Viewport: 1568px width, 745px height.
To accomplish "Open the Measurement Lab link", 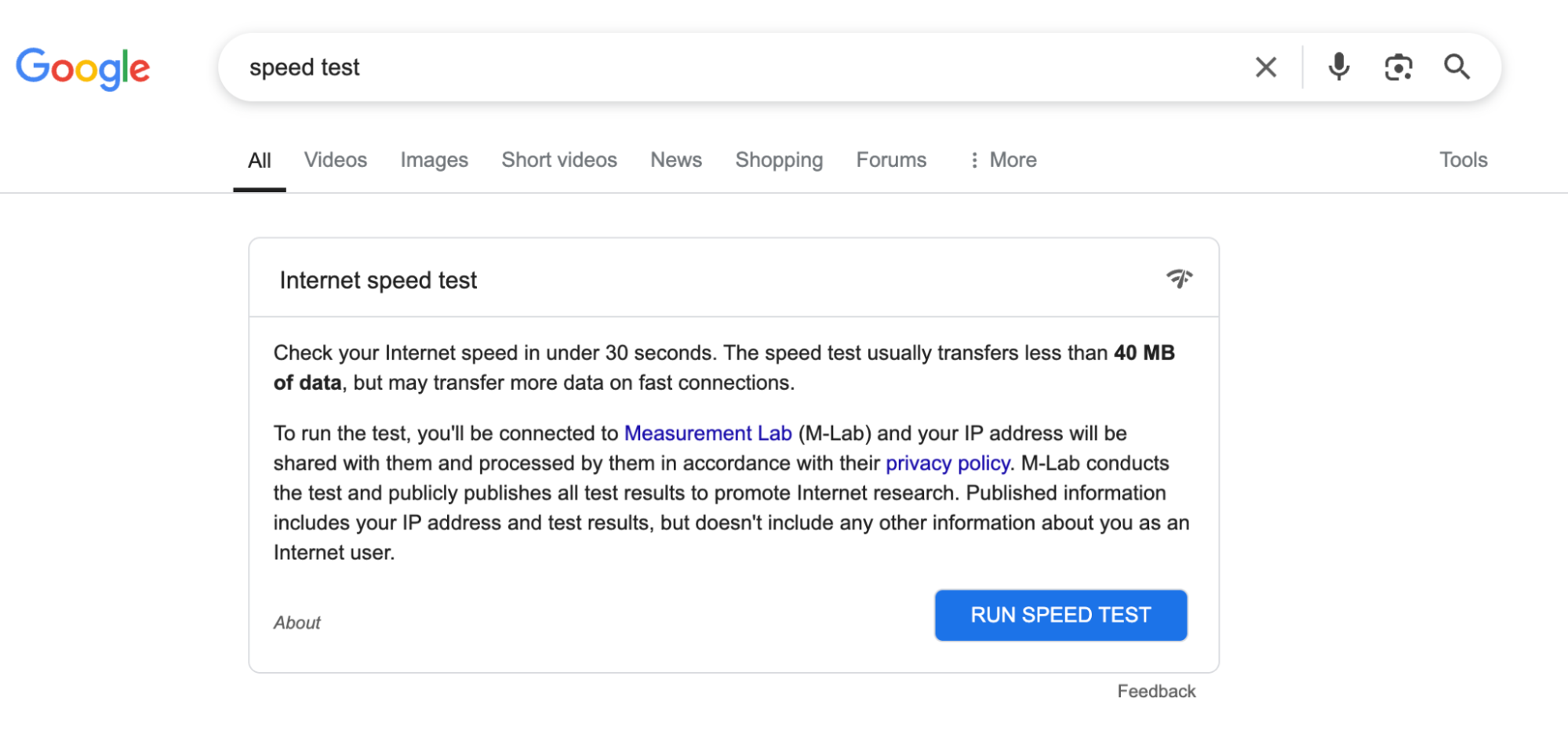I will point(707,433).
